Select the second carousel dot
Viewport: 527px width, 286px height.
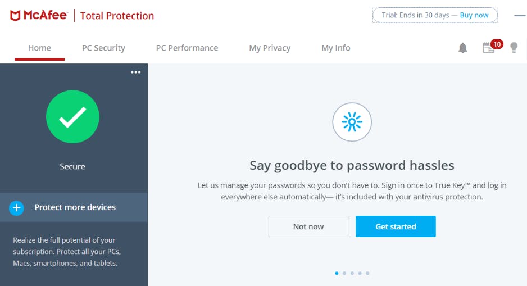pos(344,273)
